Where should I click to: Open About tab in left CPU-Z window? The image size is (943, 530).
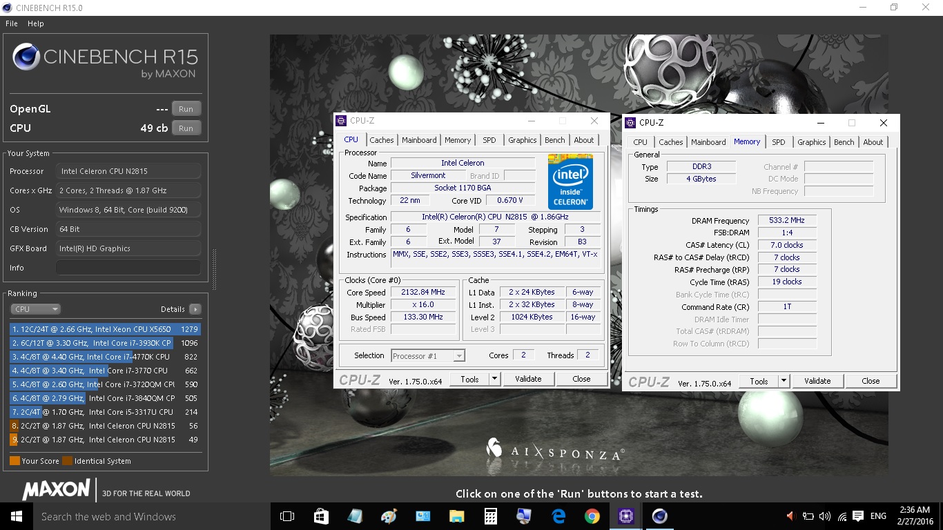pos(584,140)
